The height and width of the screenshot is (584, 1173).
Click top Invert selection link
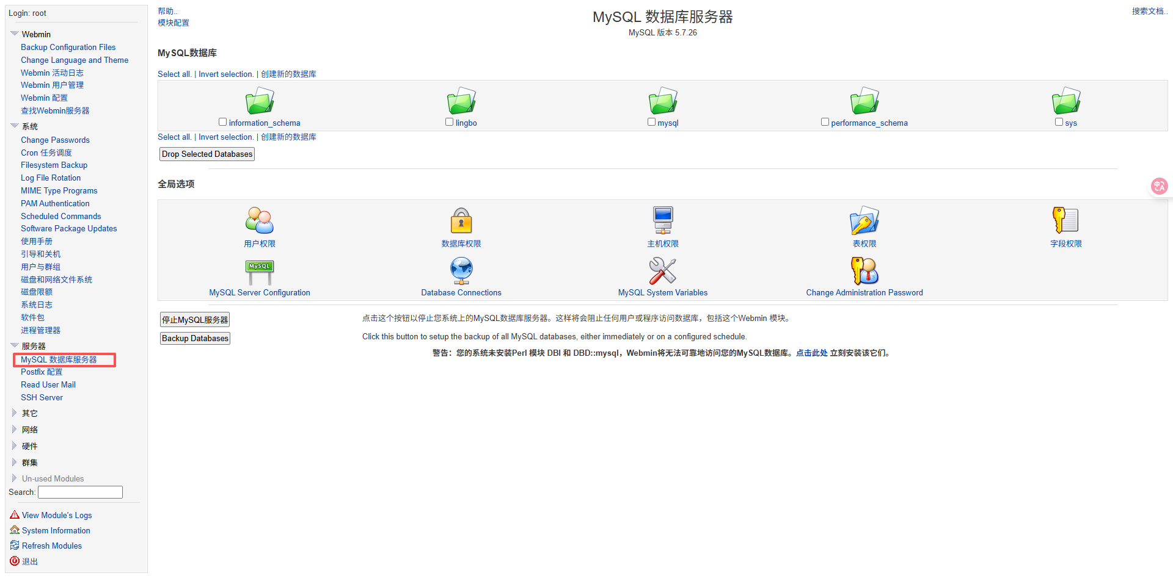tap(226, 74)
